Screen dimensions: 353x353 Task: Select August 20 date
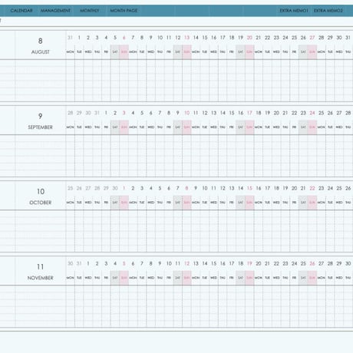[x=249, y=38]
